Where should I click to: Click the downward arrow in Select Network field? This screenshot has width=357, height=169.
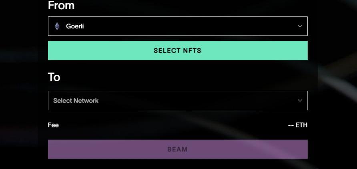(x=300, y=101)
